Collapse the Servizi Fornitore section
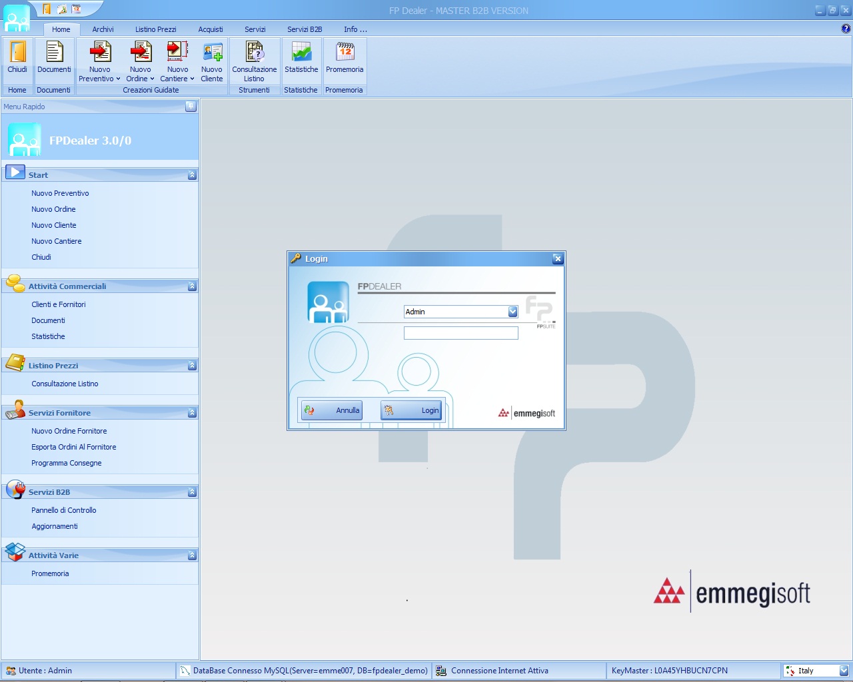The width and height of the screenshot is (853, 682). [192, 412]
